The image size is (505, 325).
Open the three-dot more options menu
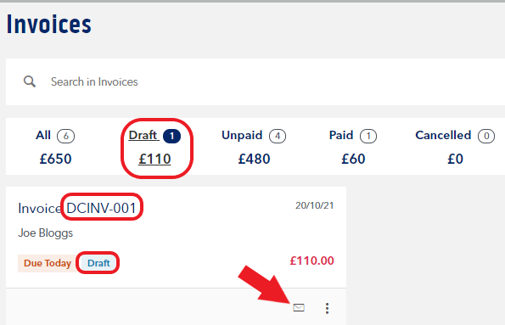click(x=327, y=308)
